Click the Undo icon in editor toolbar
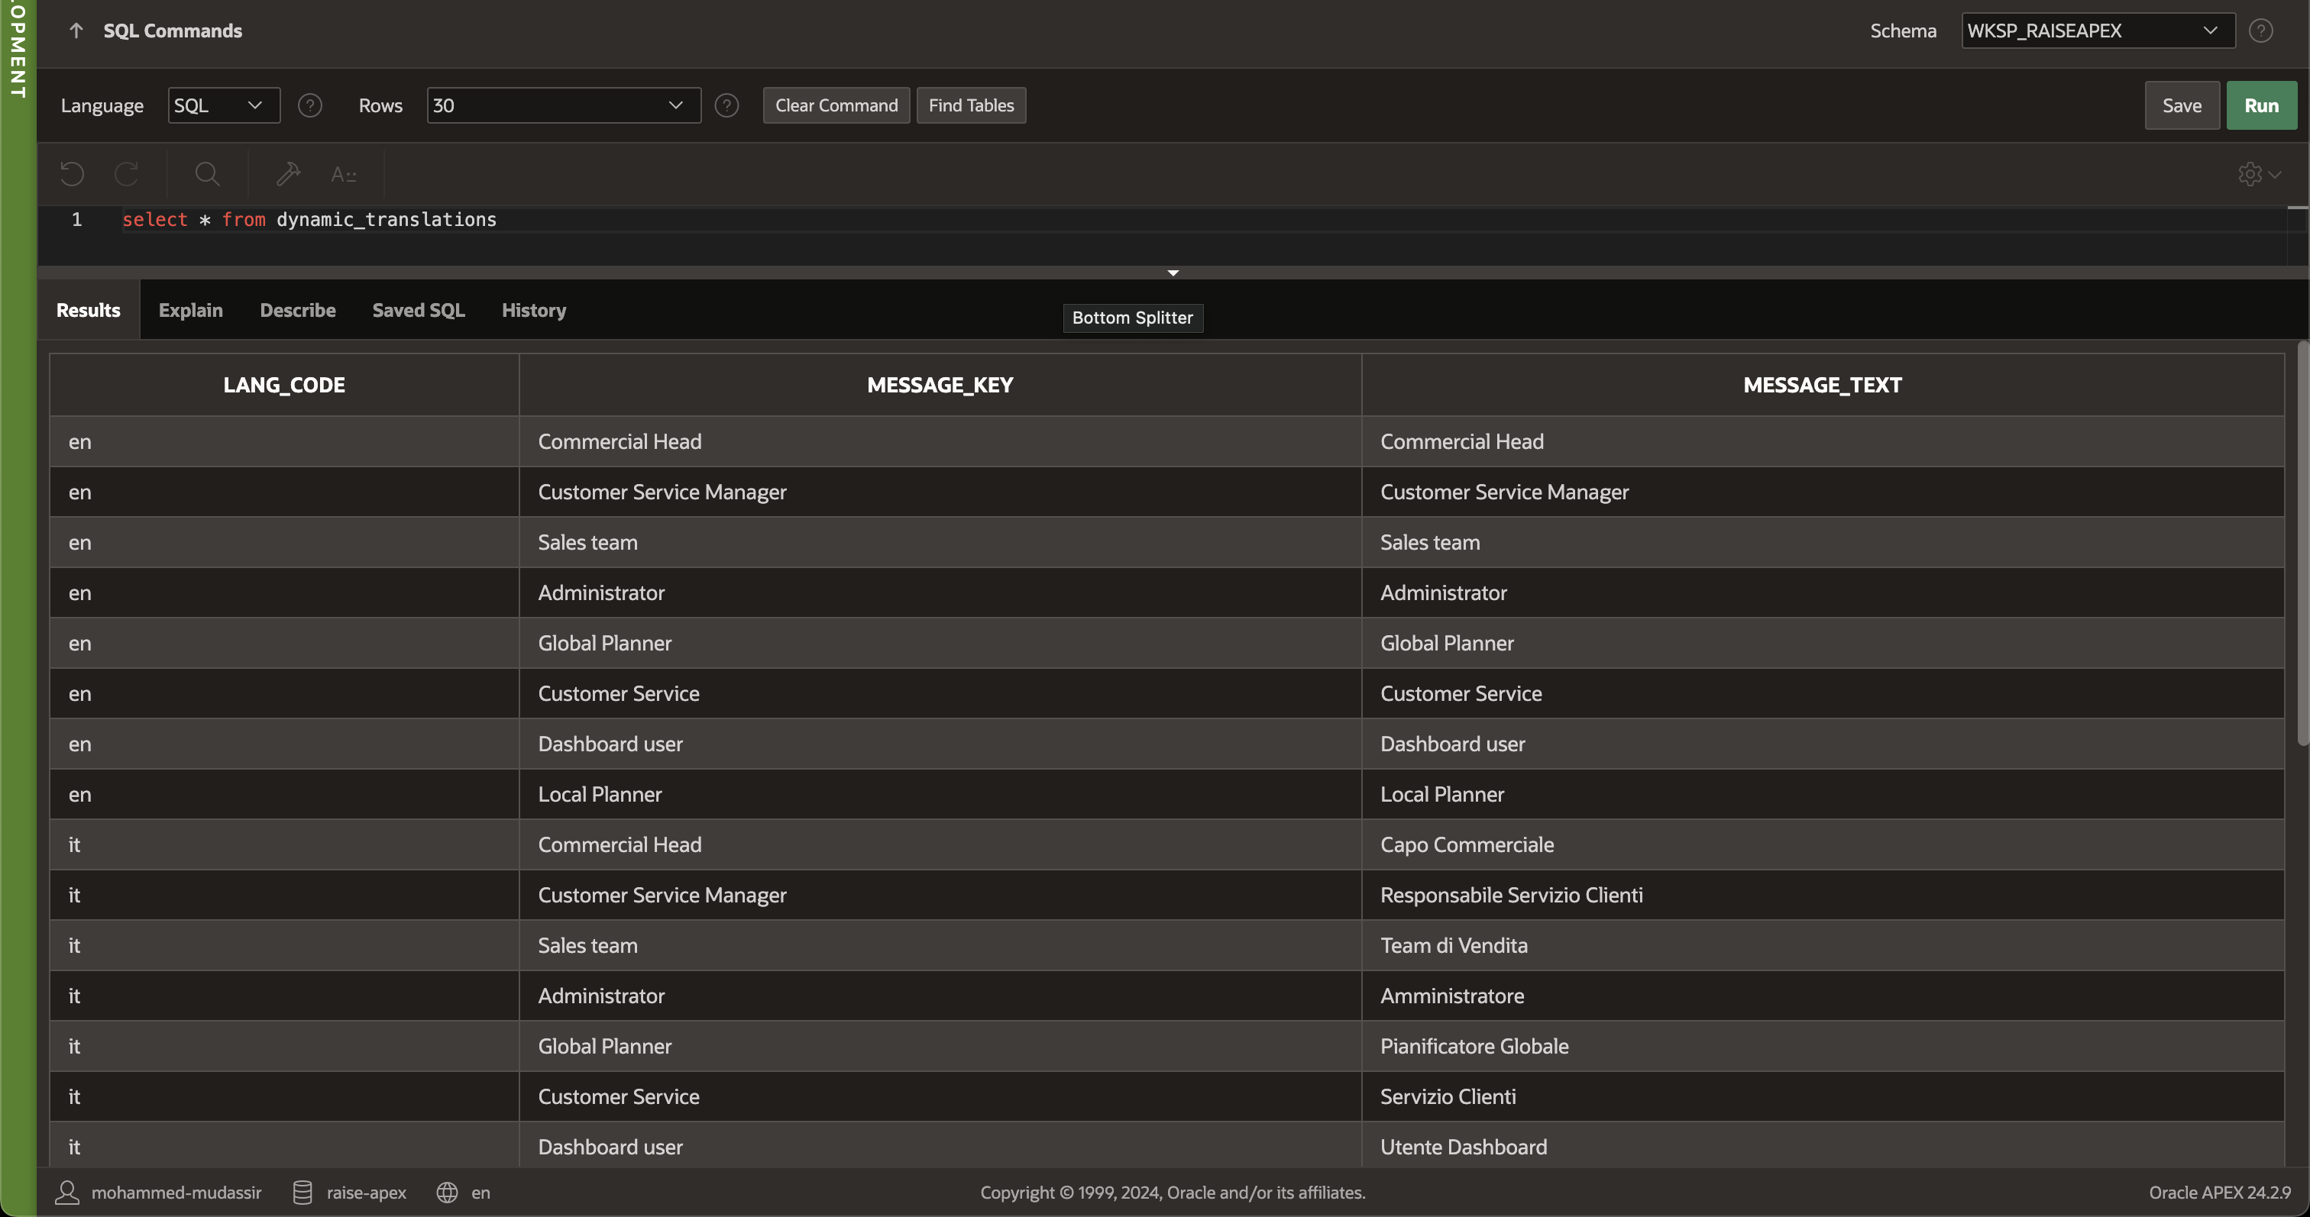 point(72,174)
